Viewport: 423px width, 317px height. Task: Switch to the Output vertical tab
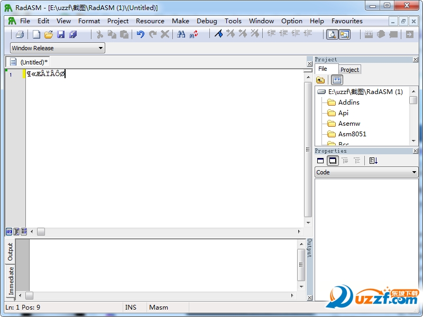[10, 252]
